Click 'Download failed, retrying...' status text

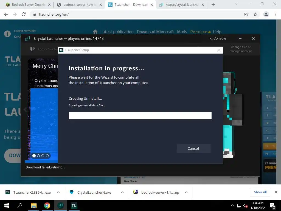point(45,167)
